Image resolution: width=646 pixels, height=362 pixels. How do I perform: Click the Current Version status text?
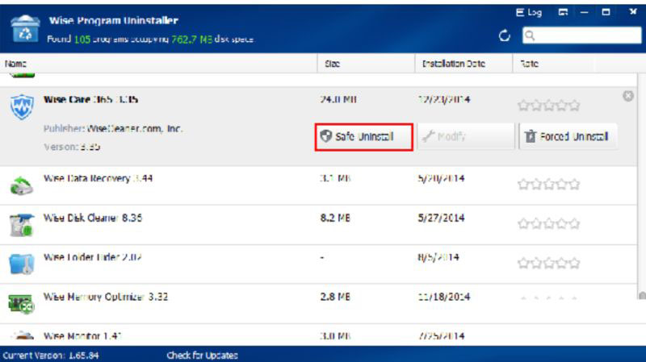51,356
